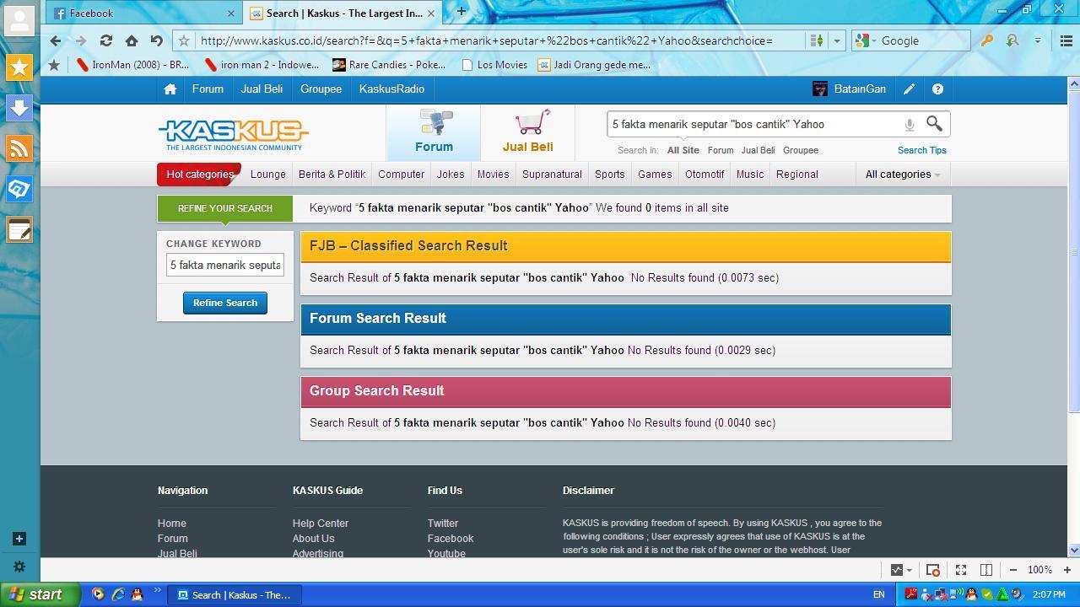This screenshot has height=607, width=1080.
Task: Expand quick launch overflow chevron
Action: tap(157, 589)
